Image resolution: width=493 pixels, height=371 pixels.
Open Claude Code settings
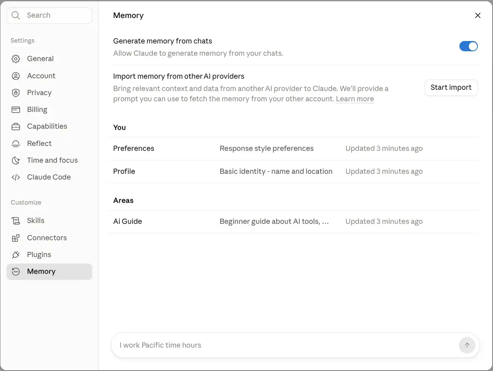(x=49, y=177)
